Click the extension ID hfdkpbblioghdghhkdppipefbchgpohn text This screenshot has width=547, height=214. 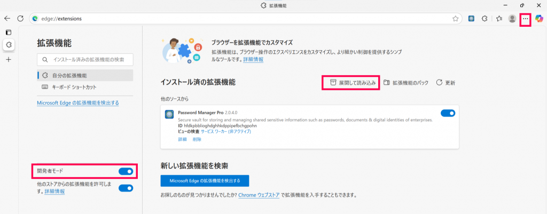[x=220, y=125]
